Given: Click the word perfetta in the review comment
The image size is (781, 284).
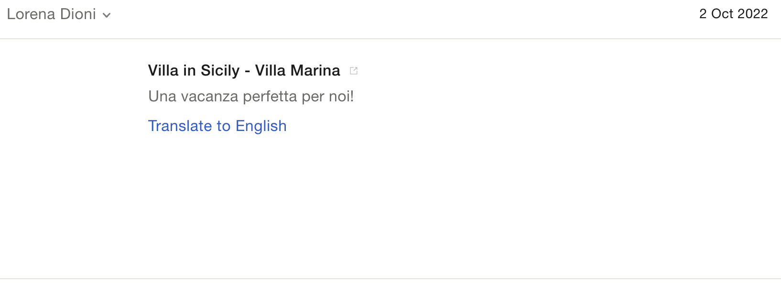Looking at the screenshot, I should pyautogui.click(x=270, y=97).
